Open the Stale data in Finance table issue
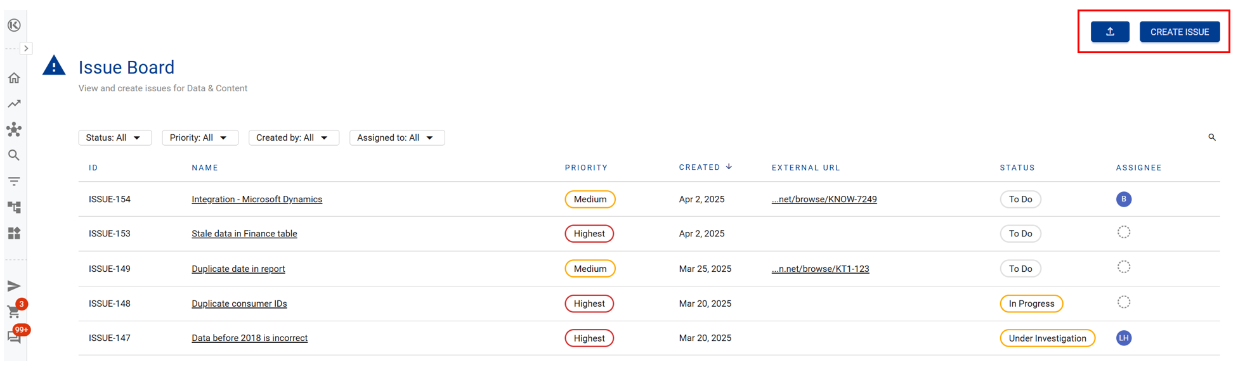 (244, 234)
